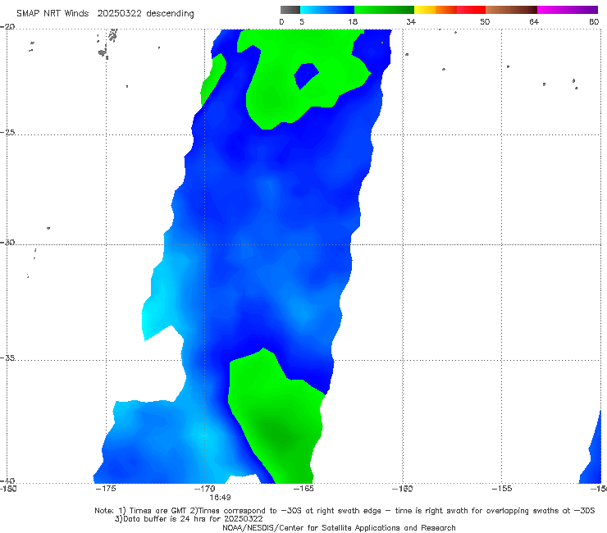Screen dimensions: 607x533
Task: Select the green segment of the color bar
Action: pyautogui.click(x=384, y=10)
